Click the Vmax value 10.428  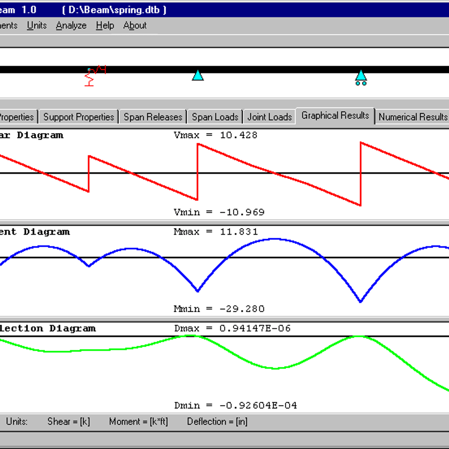click(x=239, y=135)
